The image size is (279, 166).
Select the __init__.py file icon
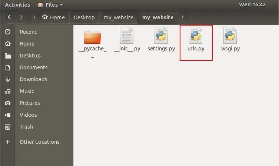pos(127,36)
